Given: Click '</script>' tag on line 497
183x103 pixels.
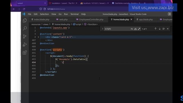Looking at the screenshot, I should click(51, 72).
